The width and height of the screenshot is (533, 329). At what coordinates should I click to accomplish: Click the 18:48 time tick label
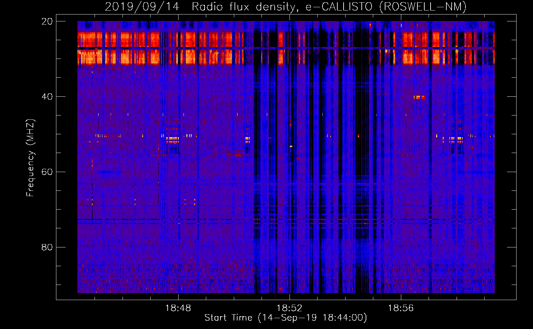coord(178,308)
